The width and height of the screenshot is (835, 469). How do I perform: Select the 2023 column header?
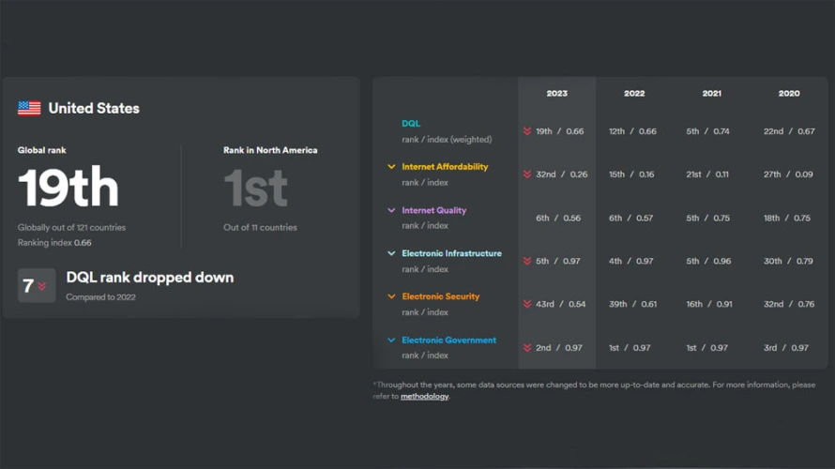[x=556, y=94]
